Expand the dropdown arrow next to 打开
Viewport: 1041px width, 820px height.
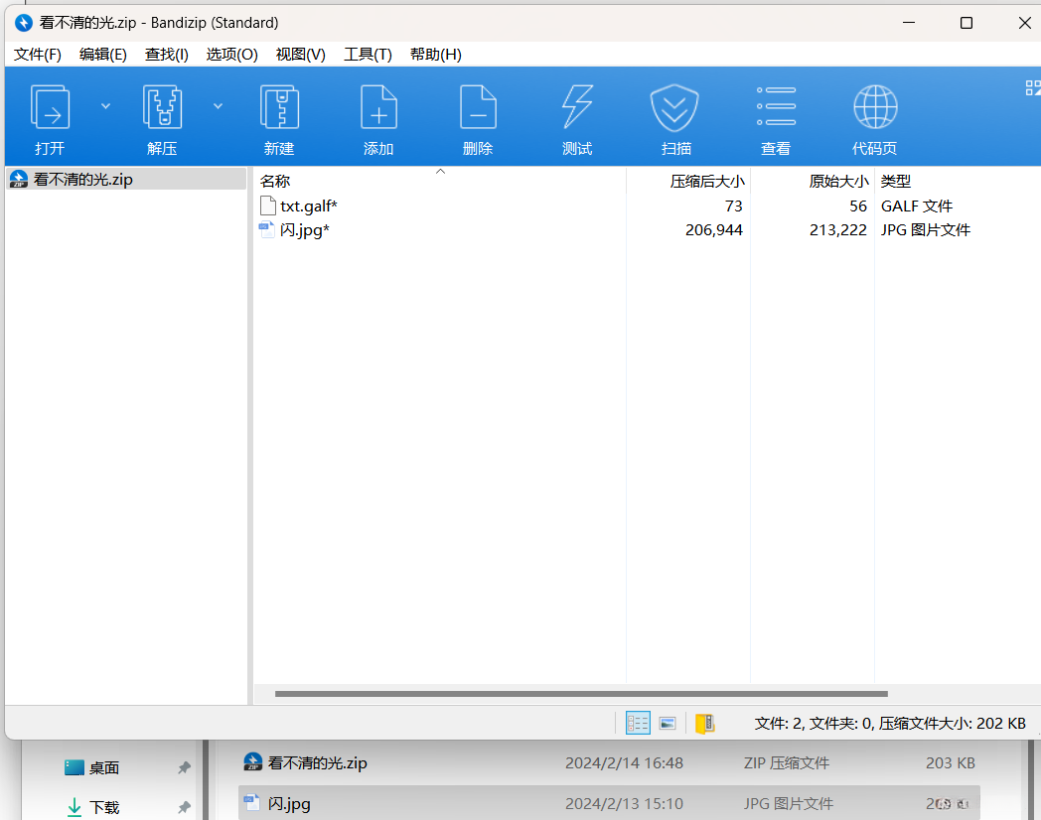tap(105, 106)
